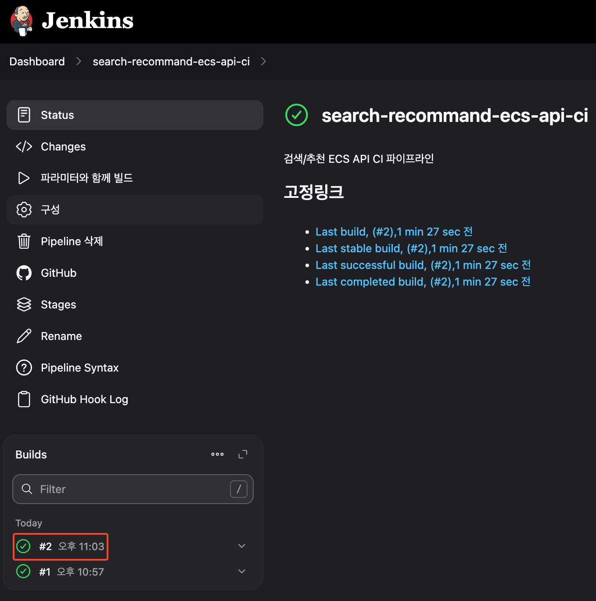Click the search-recommand-ecs-api-ci page heading

point(455,115)
